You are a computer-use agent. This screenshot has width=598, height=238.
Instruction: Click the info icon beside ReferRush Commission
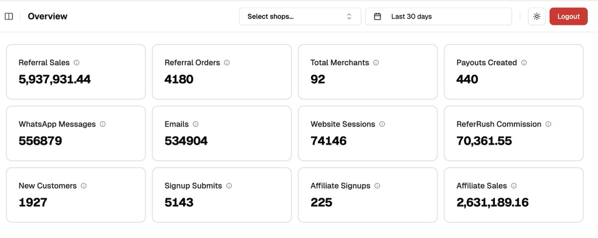[x=548, y=124]
